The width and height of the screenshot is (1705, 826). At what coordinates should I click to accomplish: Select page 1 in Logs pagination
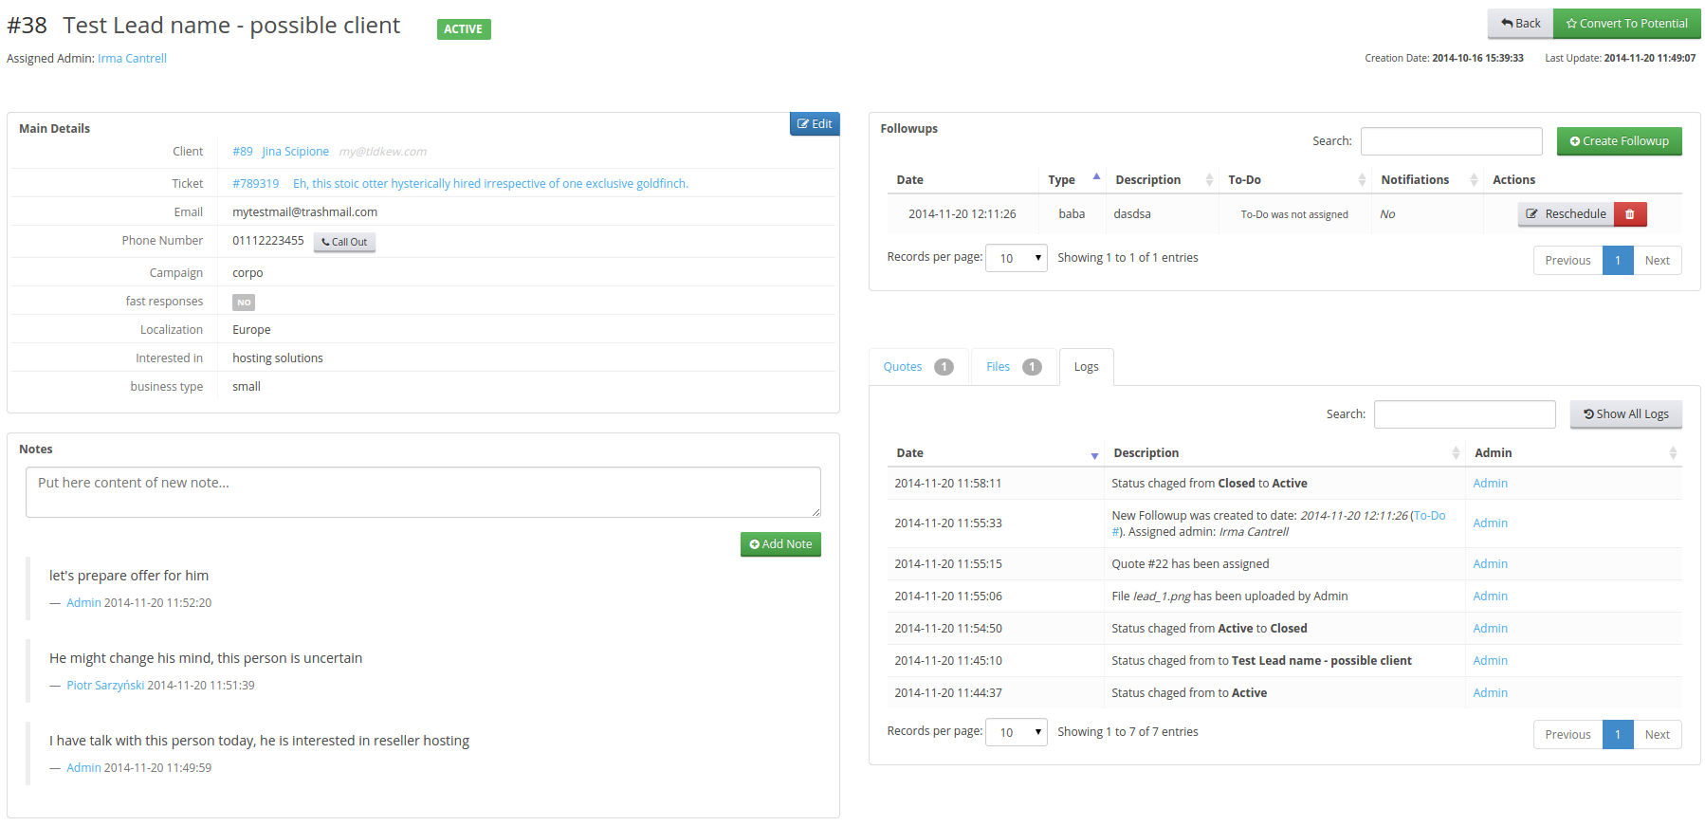tap(1618, 735)
